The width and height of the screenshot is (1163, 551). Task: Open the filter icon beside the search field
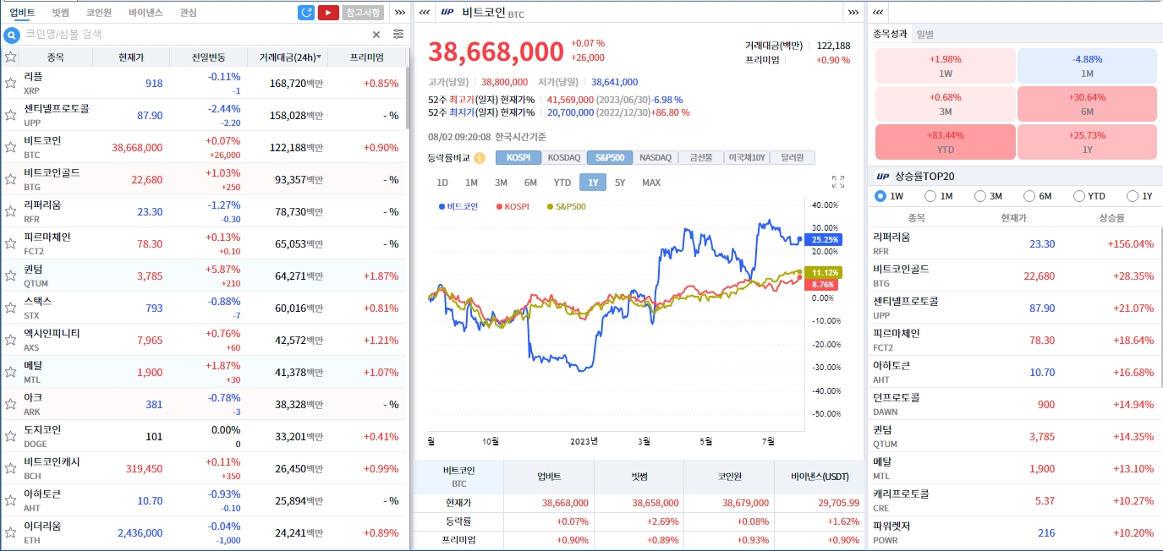(x=398, y=34)
